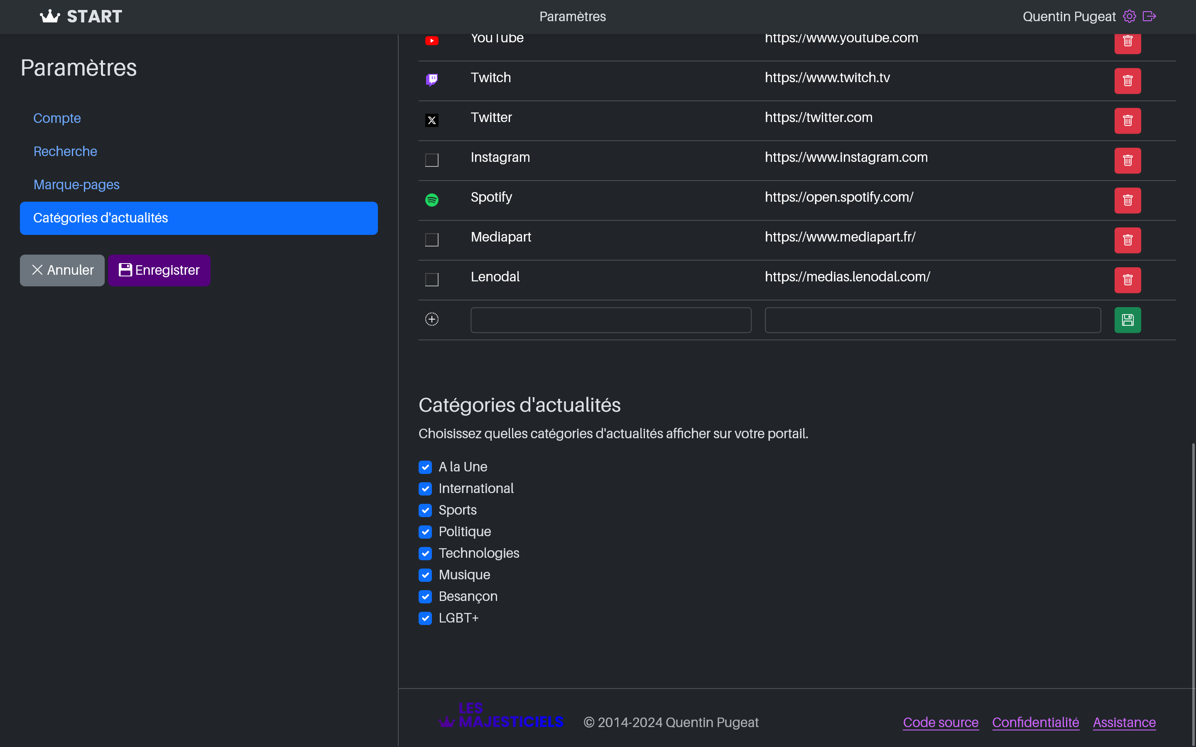Click the Mediapart delete icon
The image size is (1196, 747).
coord(1127,240)
